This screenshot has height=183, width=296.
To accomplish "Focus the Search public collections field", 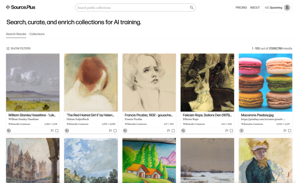I will (x=131, y=7).
